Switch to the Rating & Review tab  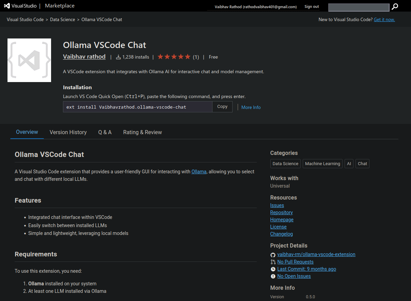pyautogui.click(x=142, y=132)
